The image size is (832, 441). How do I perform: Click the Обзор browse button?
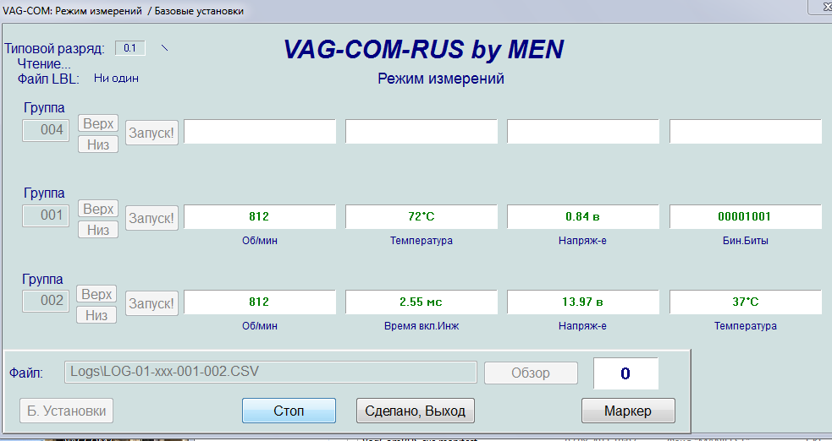pos(531,373)
